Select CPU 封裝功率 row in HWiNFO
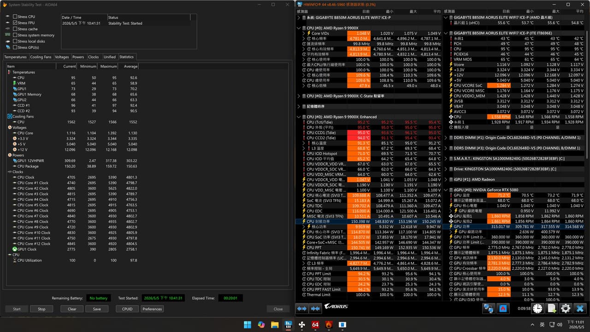This screenshot has width=590, height=332. [369, 221]
